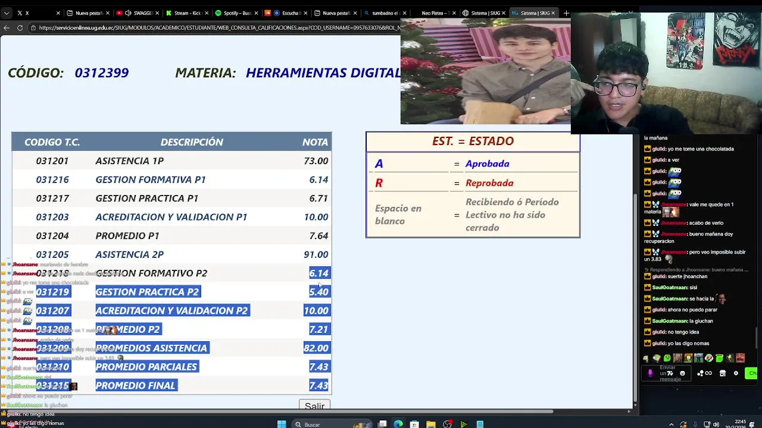This screenshot has height=428, width=762.
Task: Click the PROMEDIOS ASISTENCIA row text
Action: [151, 348]
